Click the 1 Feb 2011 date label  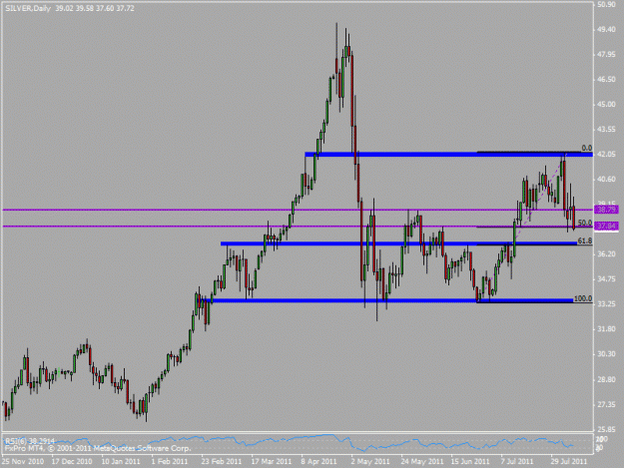click(170, 462)
